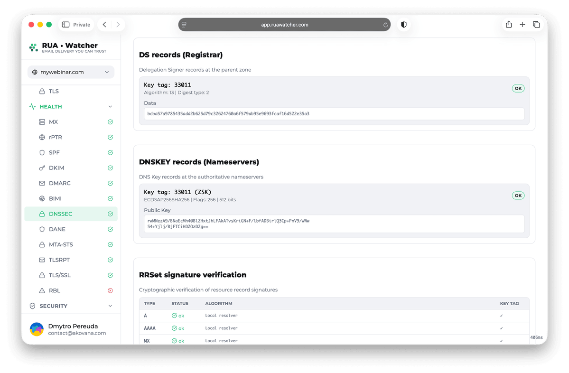Screen dimensions: 569x373
Task: Reload page using the address bar icon
Action: click(385, 25)
